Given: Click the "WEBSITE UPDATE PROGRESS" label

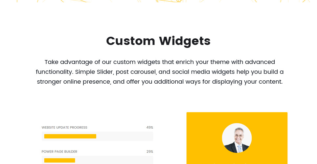Looking at the screenshot, I should [x=64, y=128].
